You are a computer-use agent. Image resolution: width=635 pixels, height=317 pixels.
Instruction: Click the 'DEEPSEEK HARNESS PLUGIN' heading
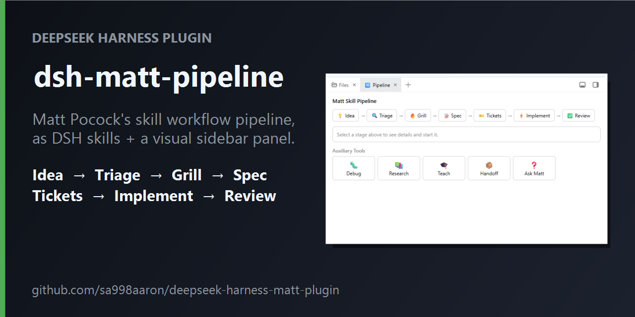122,38
